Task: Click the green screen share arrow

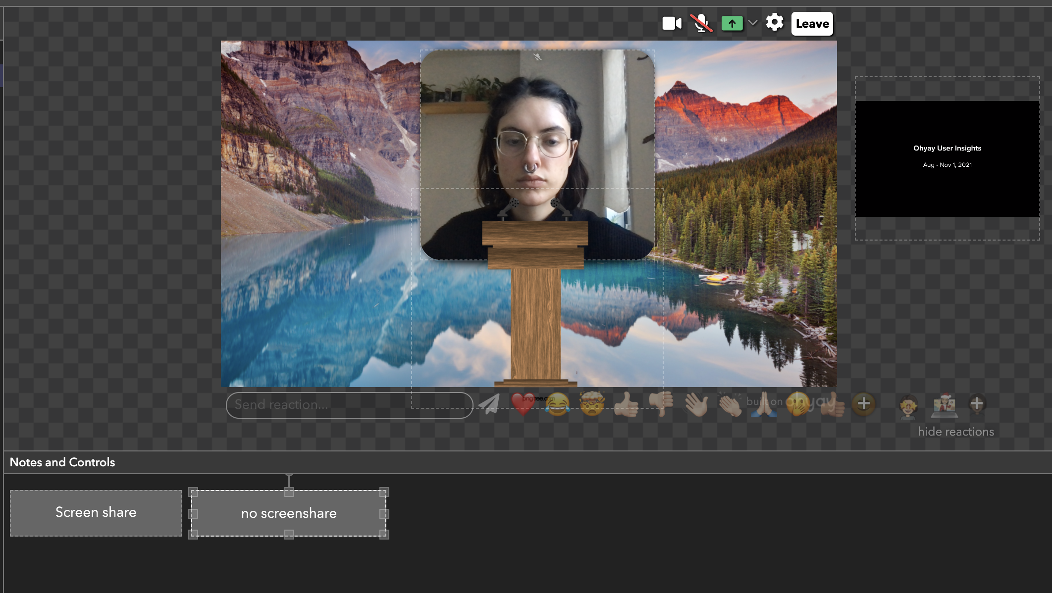Action: point(732,23)
